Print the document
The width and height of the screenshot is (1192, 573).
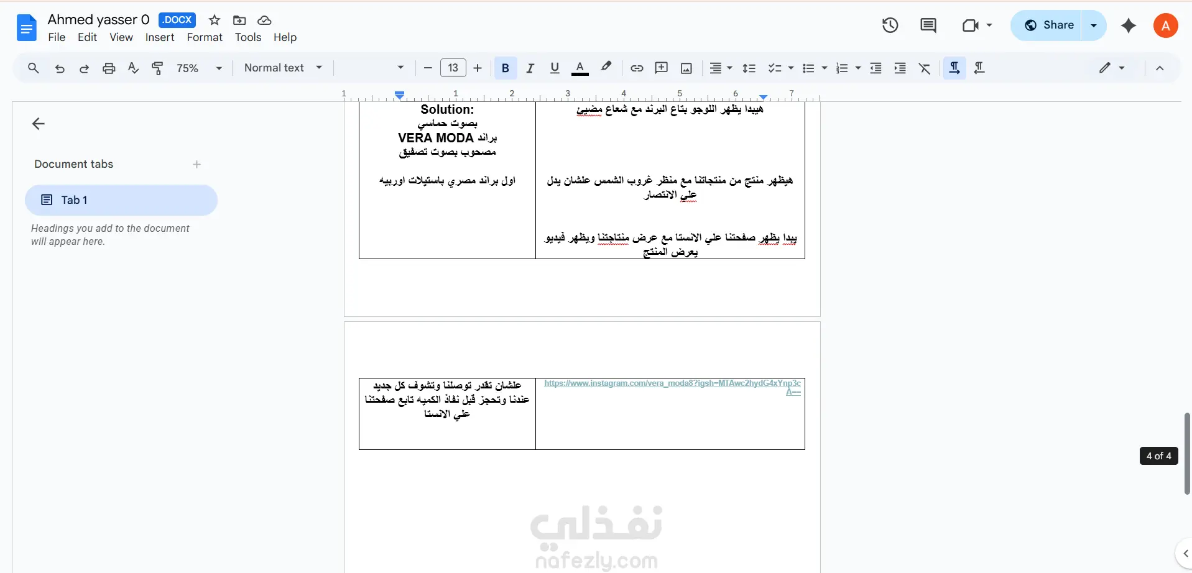click(x=109, y=68)
